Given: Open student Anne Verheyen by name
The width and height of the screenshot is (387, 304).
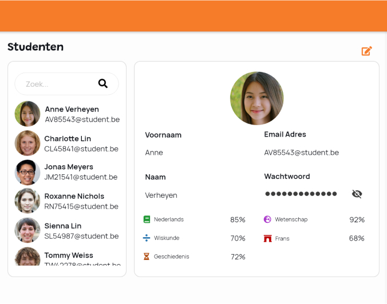Looking at the screenshot, I should point(72,109).
